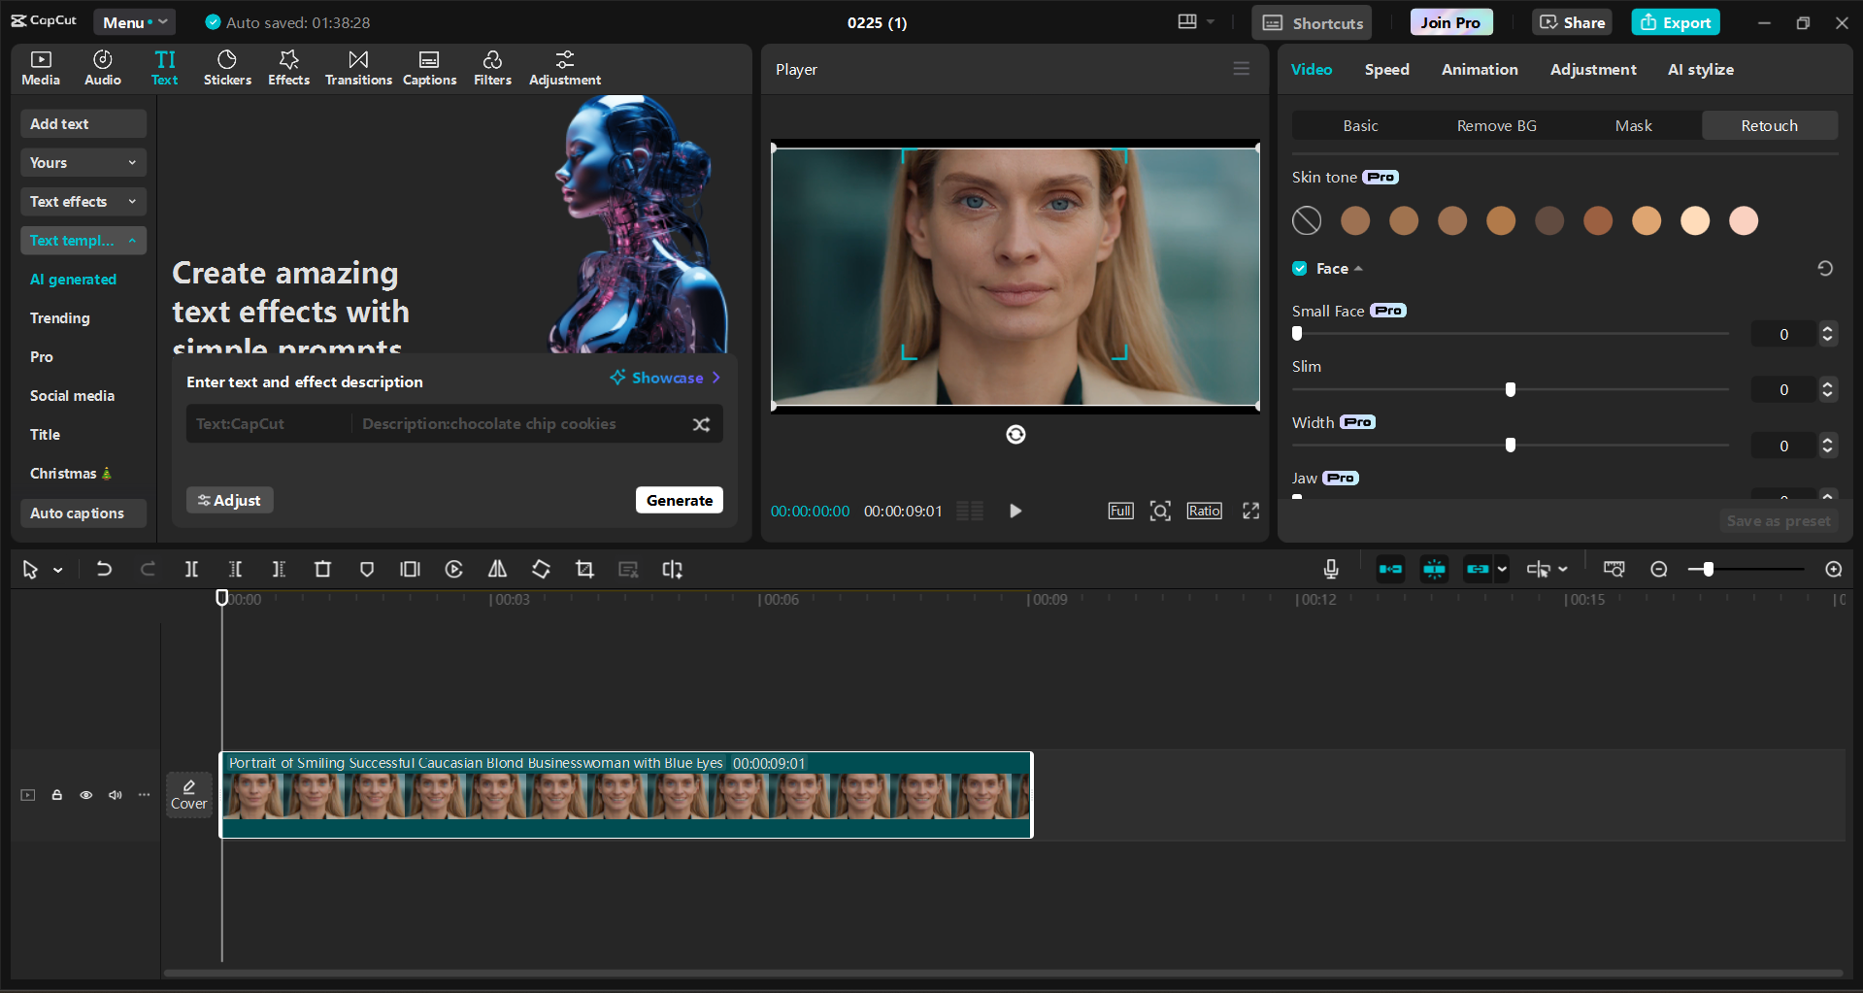Click the Generate button
The height and width of the screenshot is (993, 1863).
pyautogui.click(x=679, y=500)
